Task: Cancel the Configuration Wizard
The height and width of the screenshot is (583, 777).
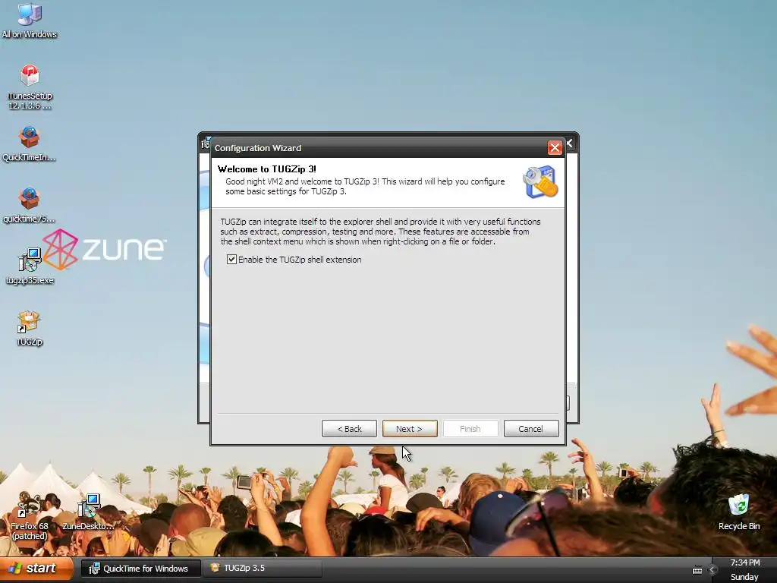Action: tap(531, 429)
